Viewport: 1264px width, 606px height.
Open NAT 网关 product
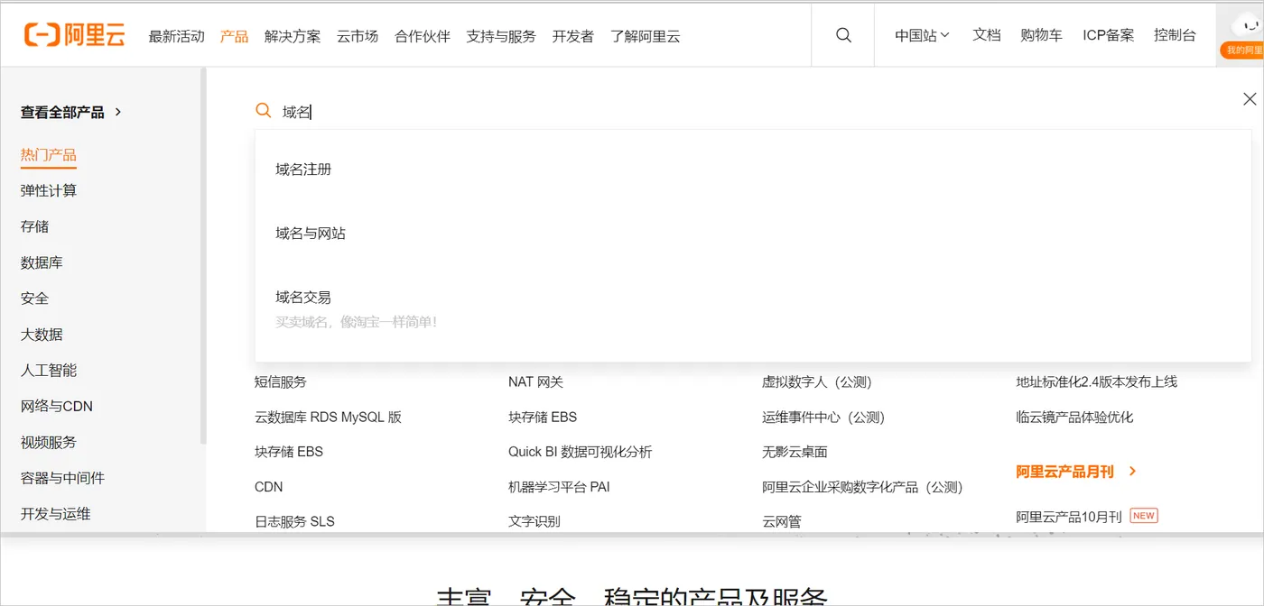pyautogui.click(x=535, y=382)
